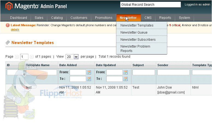Click the Magento logo icon
The width and height of the screenshot is (212, 123).
pos(9,6)
